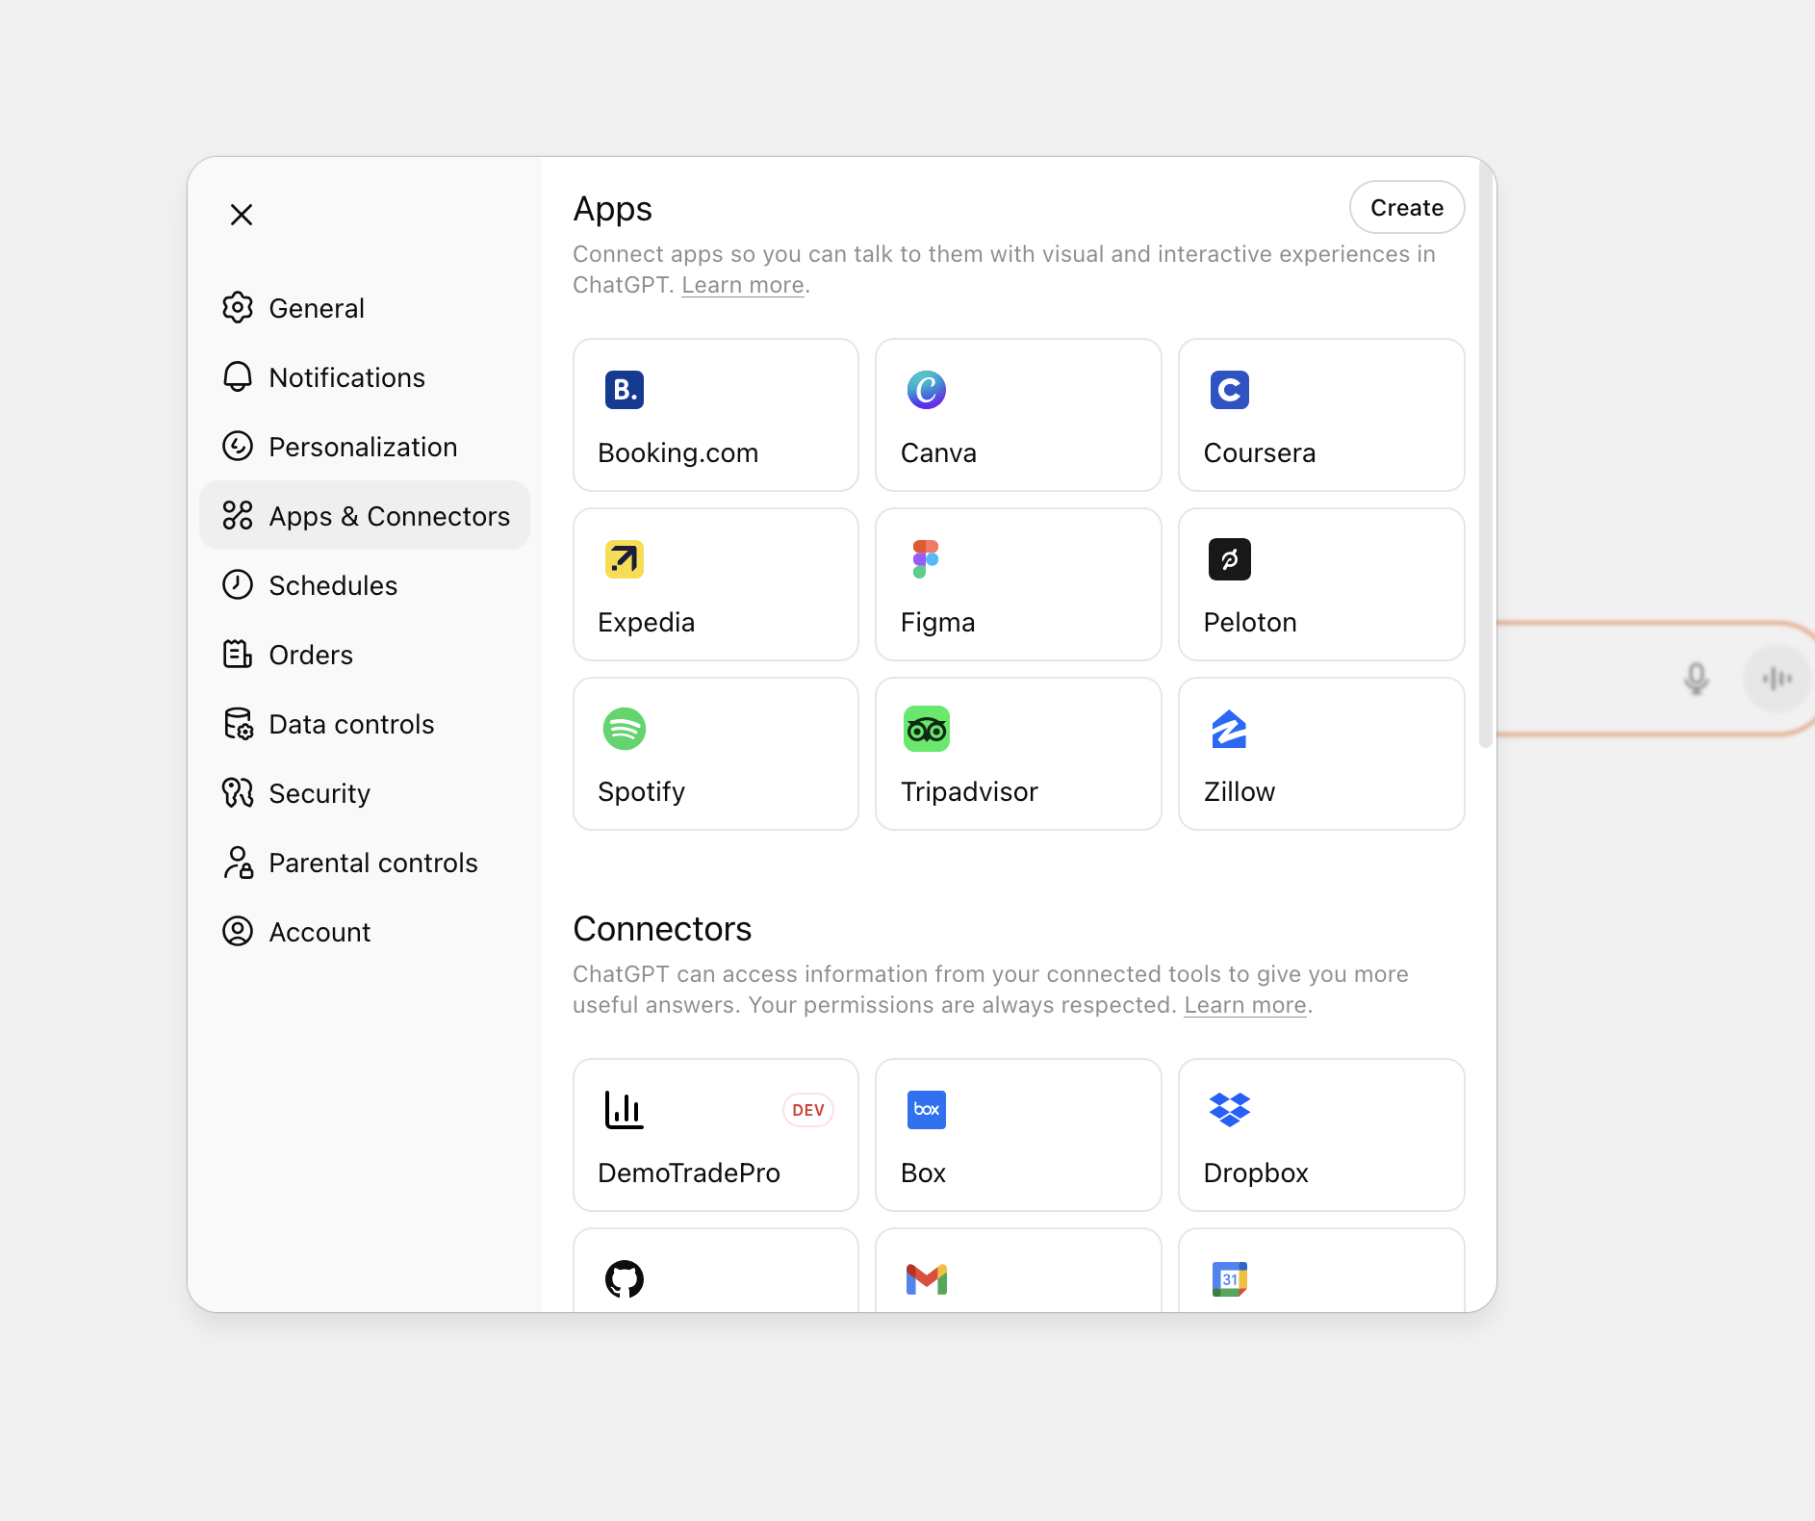Go to the General settings section
This screenshot has width=1815, height=1521.
point(317,308)
